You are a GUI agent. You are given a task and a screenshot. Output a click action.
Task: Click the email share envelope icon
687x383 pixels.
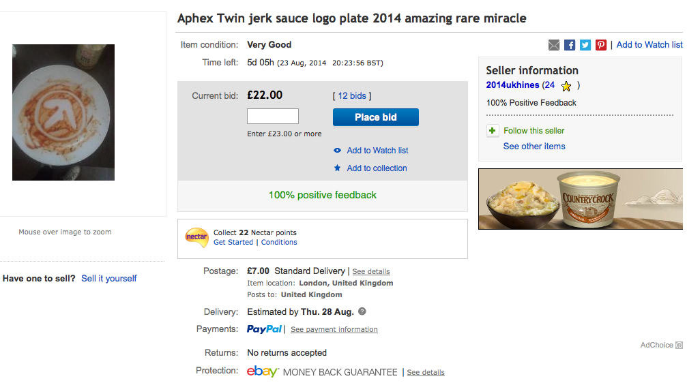[554, 45]
